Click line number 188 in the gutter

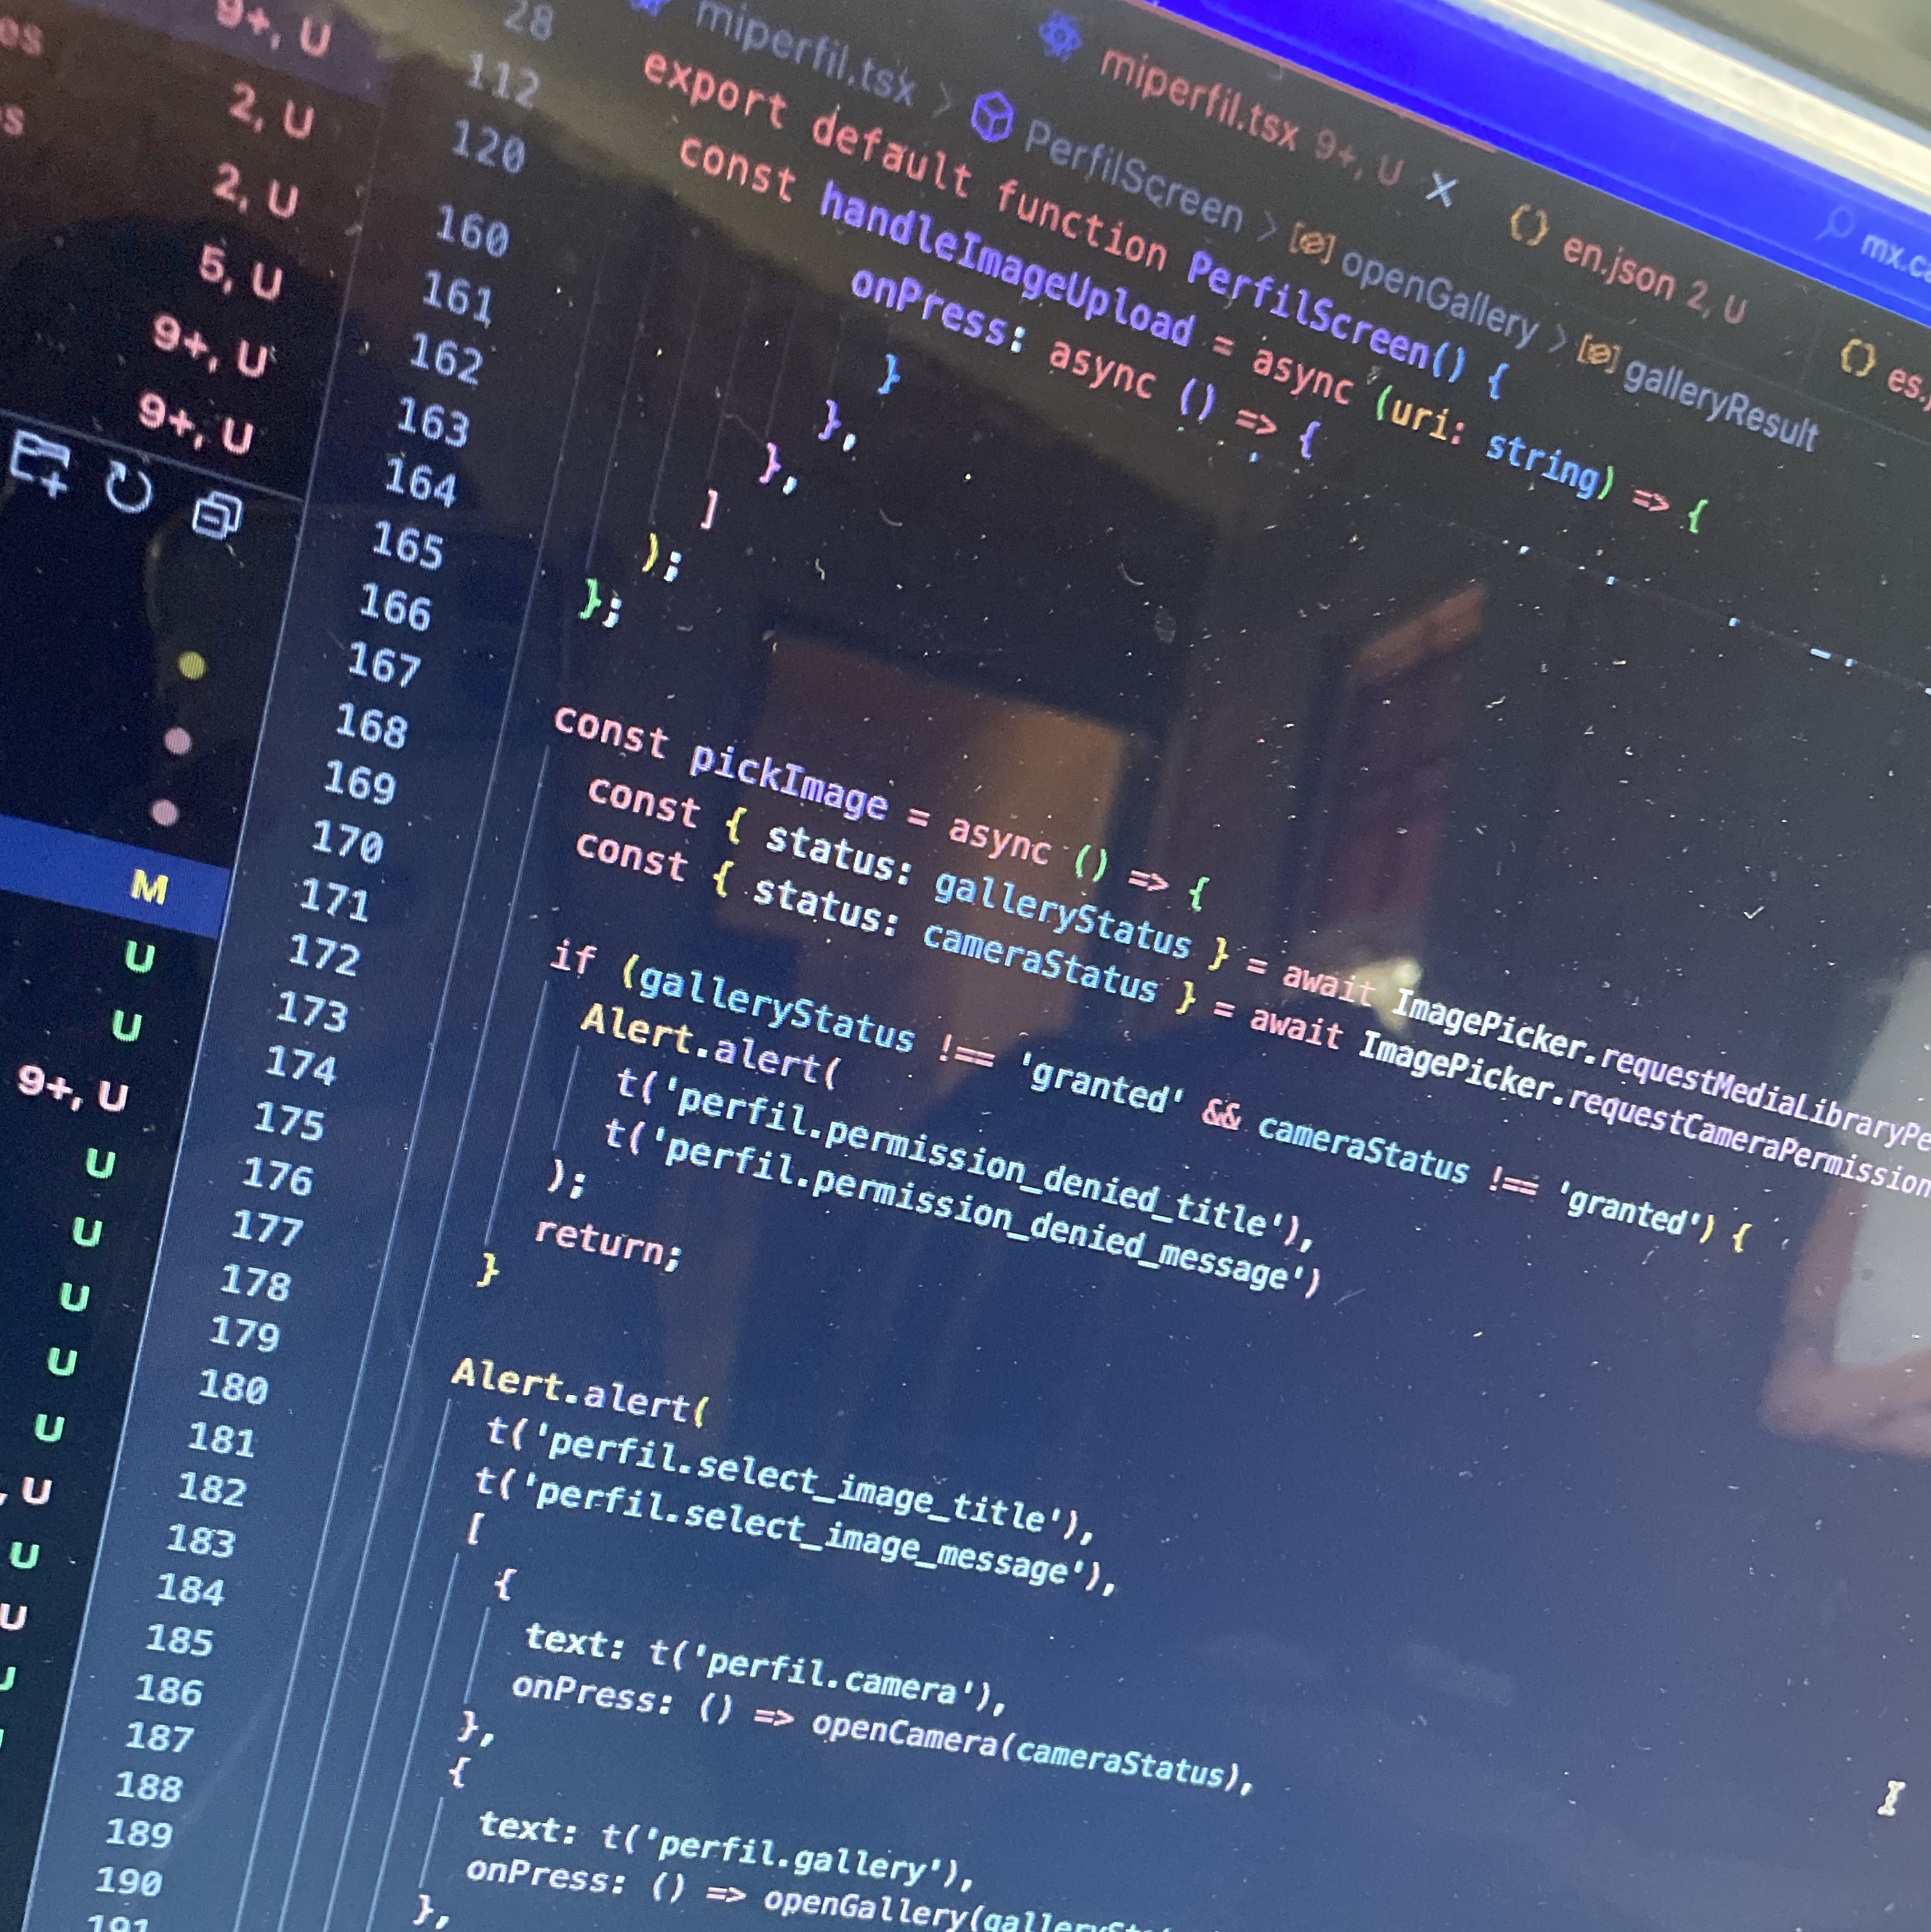point(148,1786)
